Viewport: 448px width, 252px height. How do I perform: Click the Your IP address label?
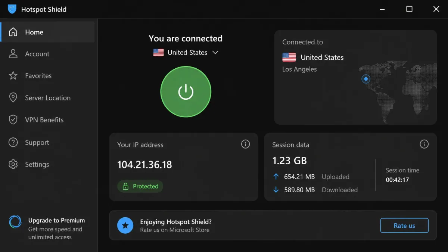pyautogui.click(x=140, y=145)
